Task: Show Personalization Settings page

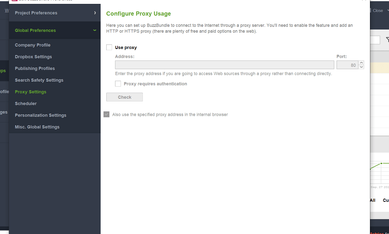Action: [x=41, y=115]
